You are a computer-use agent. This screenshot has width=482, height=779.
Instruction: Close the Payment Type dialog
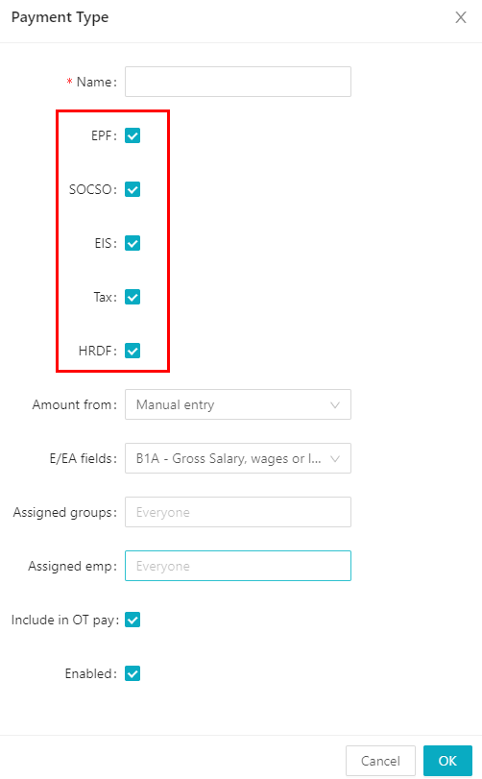461,17
